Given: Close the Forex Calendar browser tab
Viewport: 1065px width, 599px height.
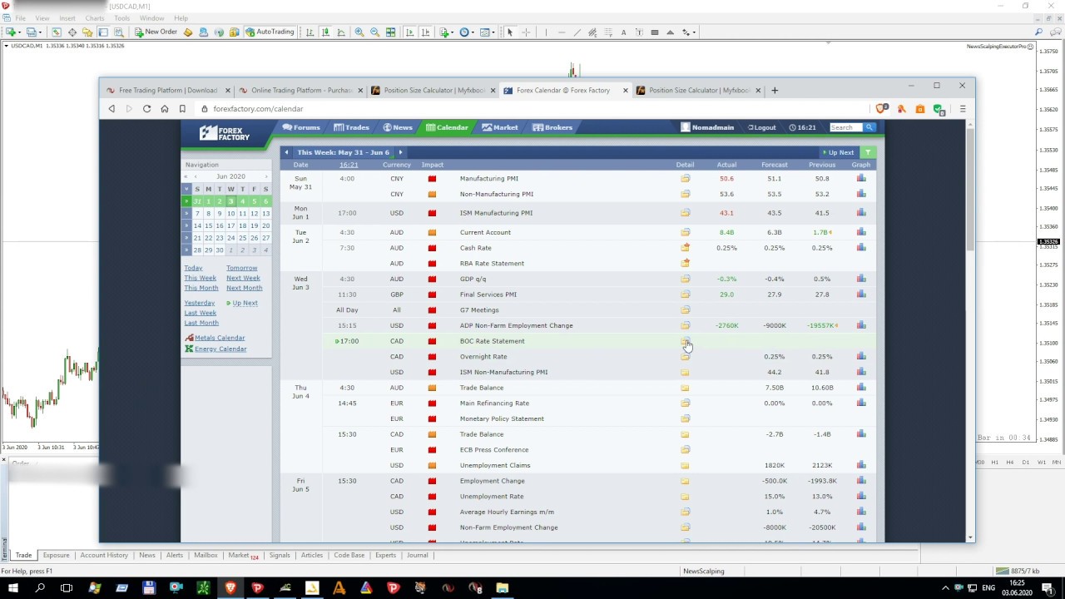Looking at the screenshot, I should tap(625, 91).
